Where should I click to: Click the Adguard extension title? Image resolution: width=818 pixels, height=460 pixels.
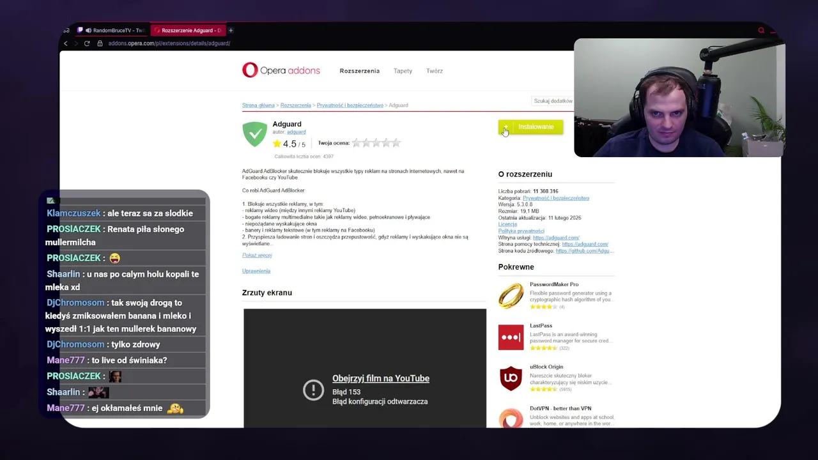point(287,124)
